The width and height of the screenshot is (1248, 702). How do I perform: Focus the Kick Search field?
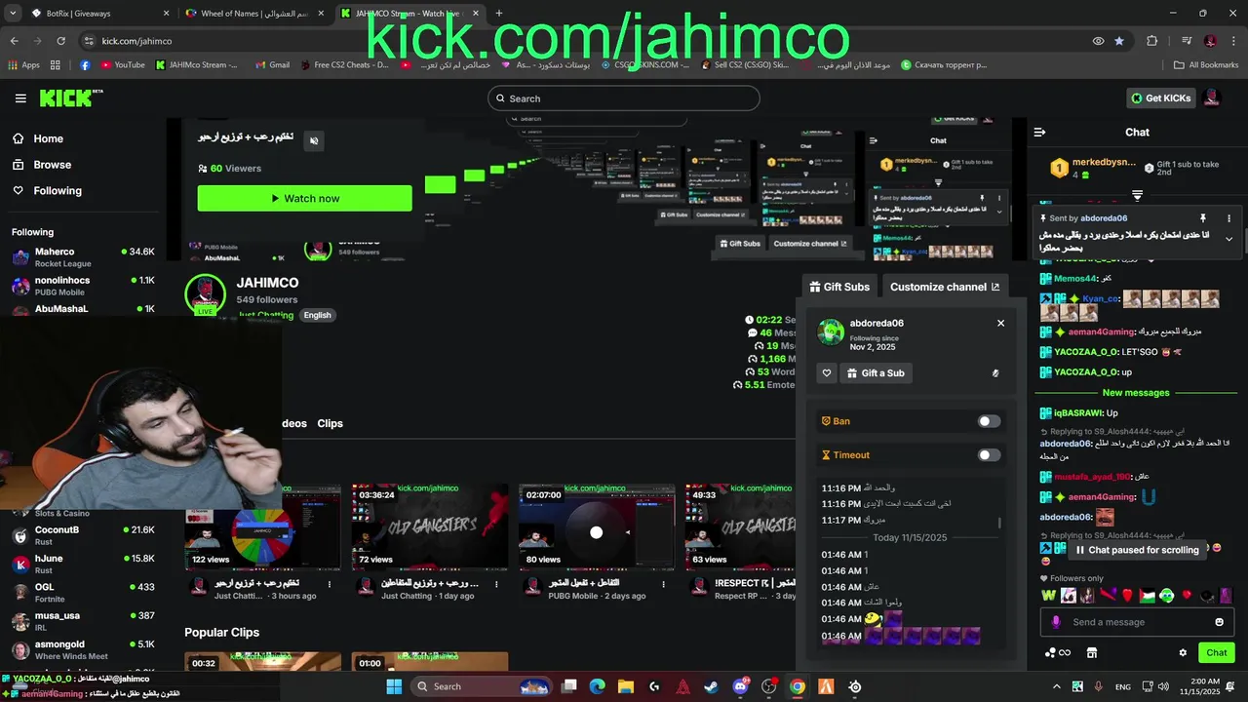(624, 98)
